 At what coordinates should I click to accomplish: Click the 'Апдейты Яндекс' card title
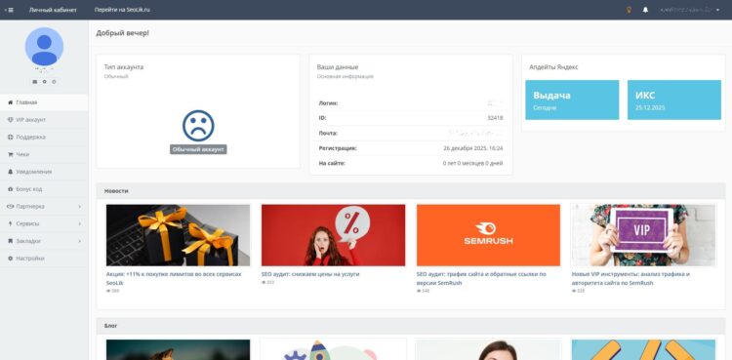tap(553, 67)
